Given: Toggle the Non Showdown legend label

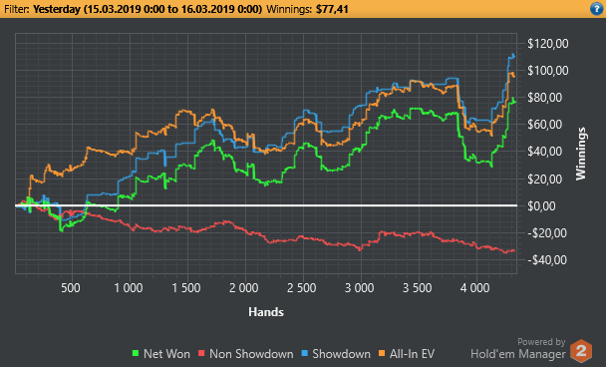Looking at the screenshot, I should pos(251,354).
